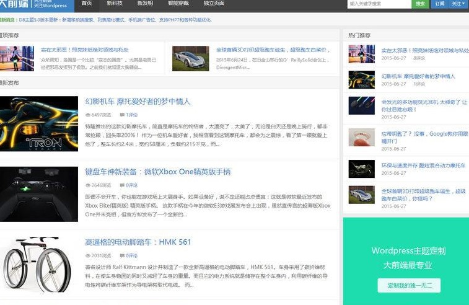Click the 定制我的独一无二 banner button

coord(409,286)
